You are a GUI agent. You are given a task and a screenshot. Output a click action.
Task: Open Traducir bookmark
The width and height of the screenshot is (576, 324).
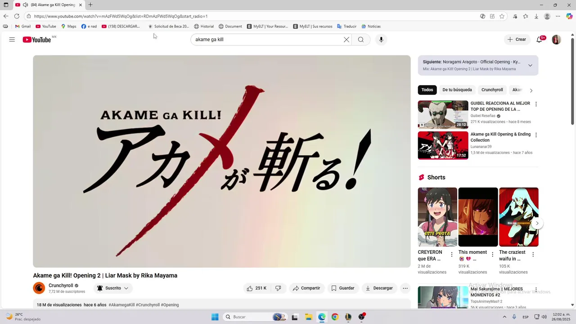tap(346, 26)
